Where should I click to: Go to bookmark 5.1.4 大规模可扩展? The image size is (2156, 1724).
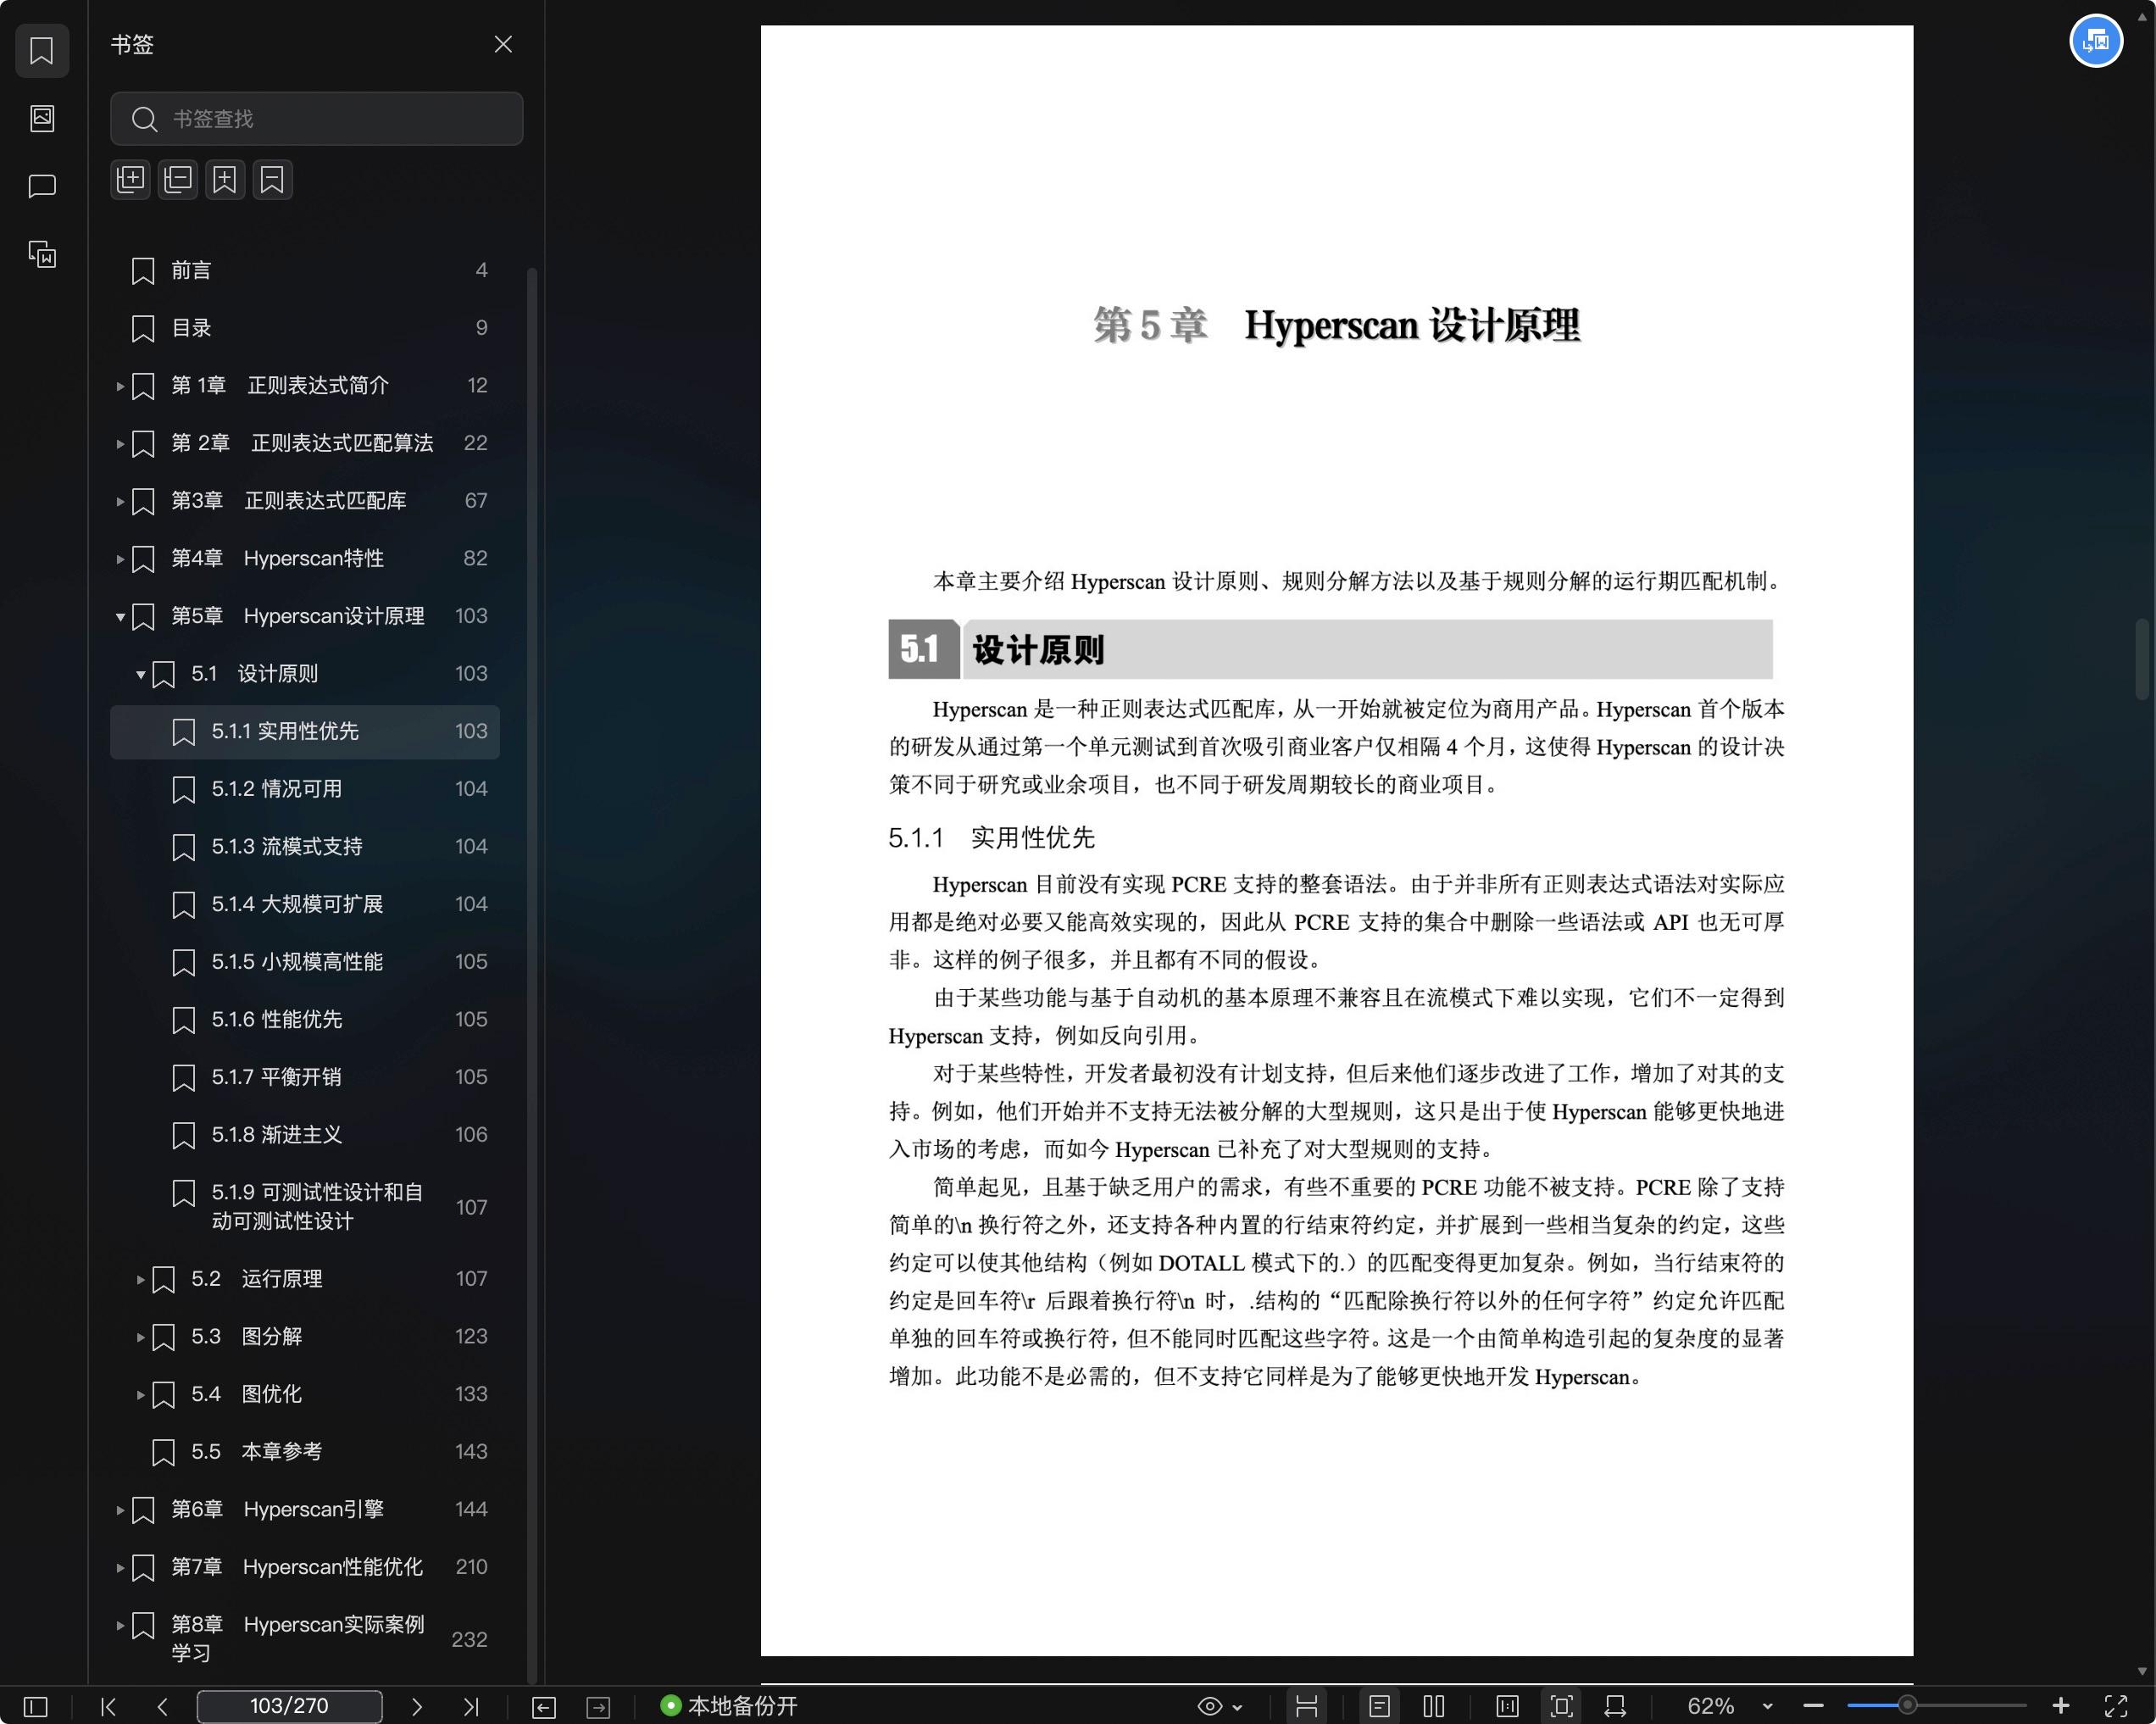coord(305,905)
